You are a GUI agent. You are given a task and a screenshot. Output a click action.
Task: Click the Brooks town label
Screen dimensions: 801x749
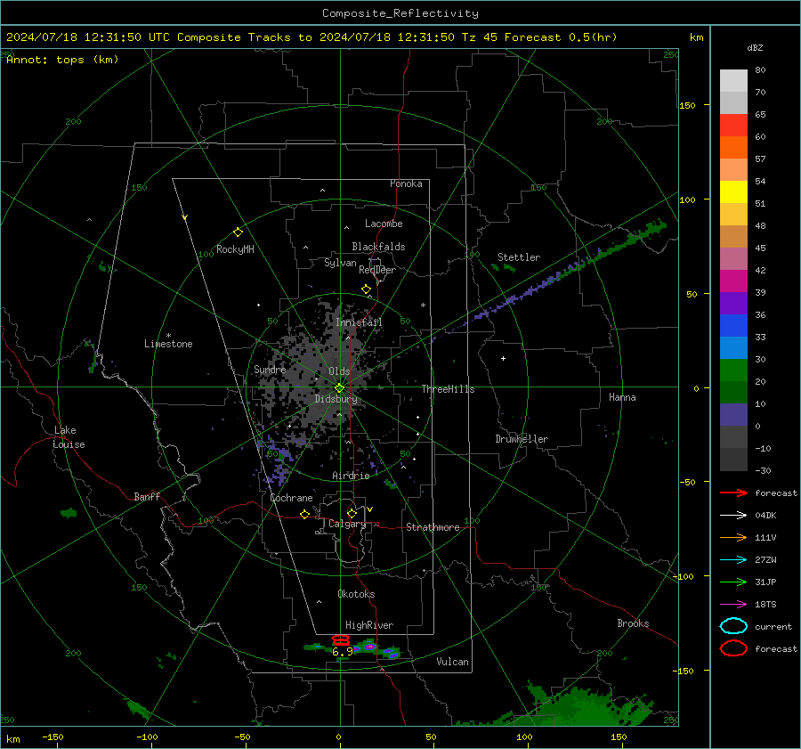click(x=633, y=623)
